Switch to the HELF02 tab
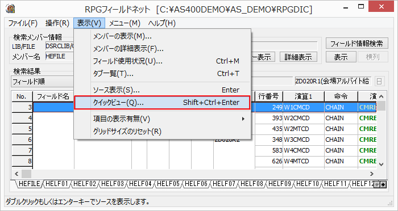Viewport: 398px width, 211px height. pos(85,184)
